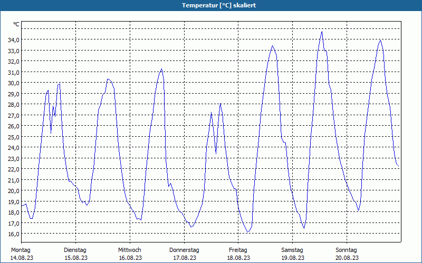
Task: Click the 19.08.23 date label
Action: point(293,258)
